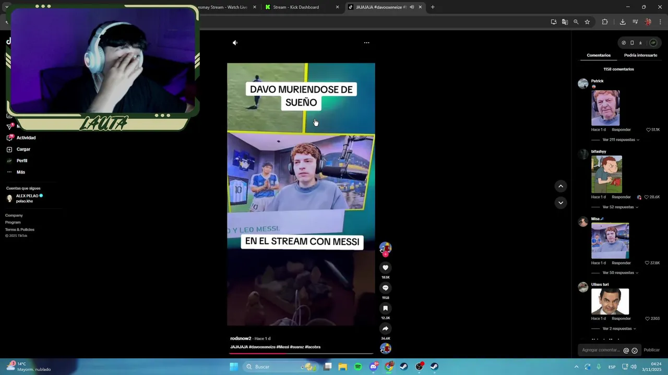Screen dimensions: 668x375
Task: Like bifashyy's comment with 28.6K likes
Action: click(x=646, y=197)
